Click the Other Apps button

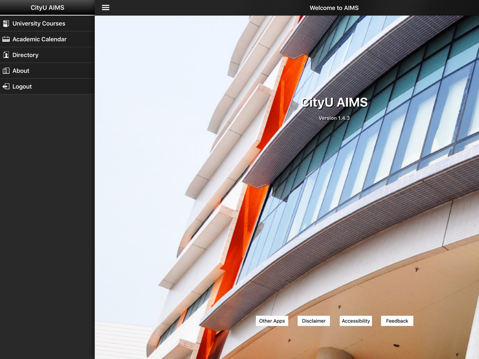[x=272, y=321]
